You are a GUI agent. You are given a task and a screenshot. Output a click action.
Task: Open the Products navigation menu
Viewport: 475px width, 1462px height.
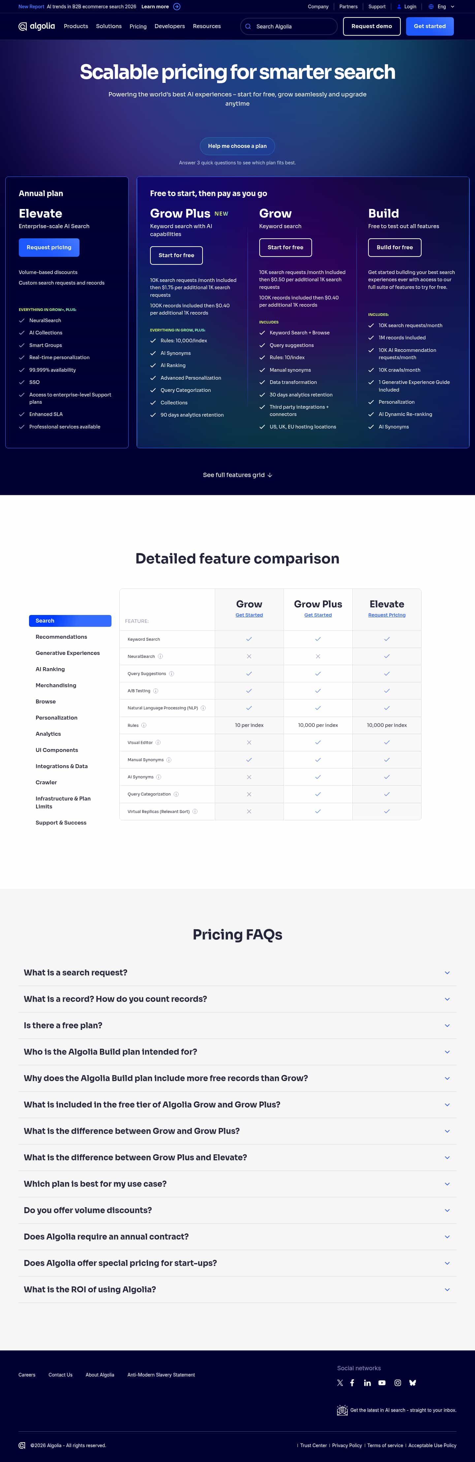point(76,26)
